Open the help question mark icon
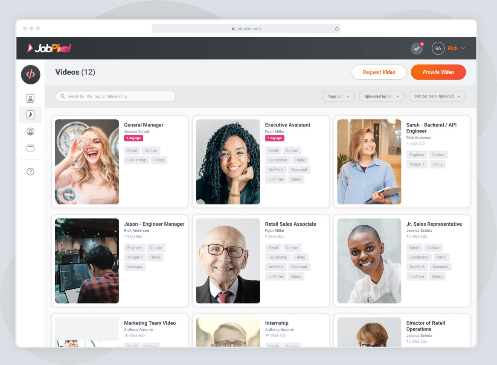The height and width of the screenshot is (365, 497). point(30,172)
